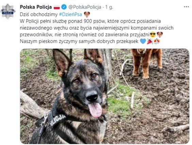Screen dimensions: 192x145
Task: Click the dog emoji after #DzieńPsa
Action: [x=87, y=14]
